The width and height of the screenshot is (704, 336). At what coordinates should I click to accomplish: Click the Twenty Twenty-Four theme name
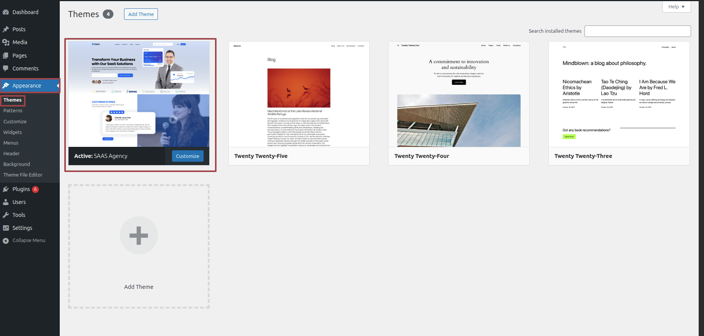[x=422, y=156]
